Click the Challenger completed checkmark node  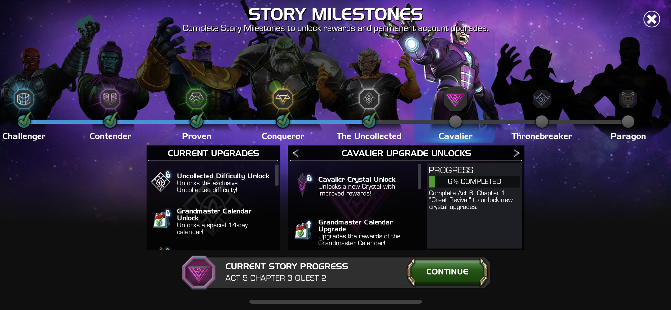click(x=24, y=121)
